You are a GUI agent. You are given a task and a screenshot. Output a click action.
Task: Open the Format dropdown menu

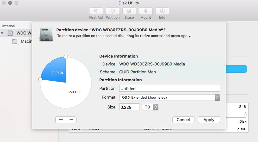click(169, 97)
